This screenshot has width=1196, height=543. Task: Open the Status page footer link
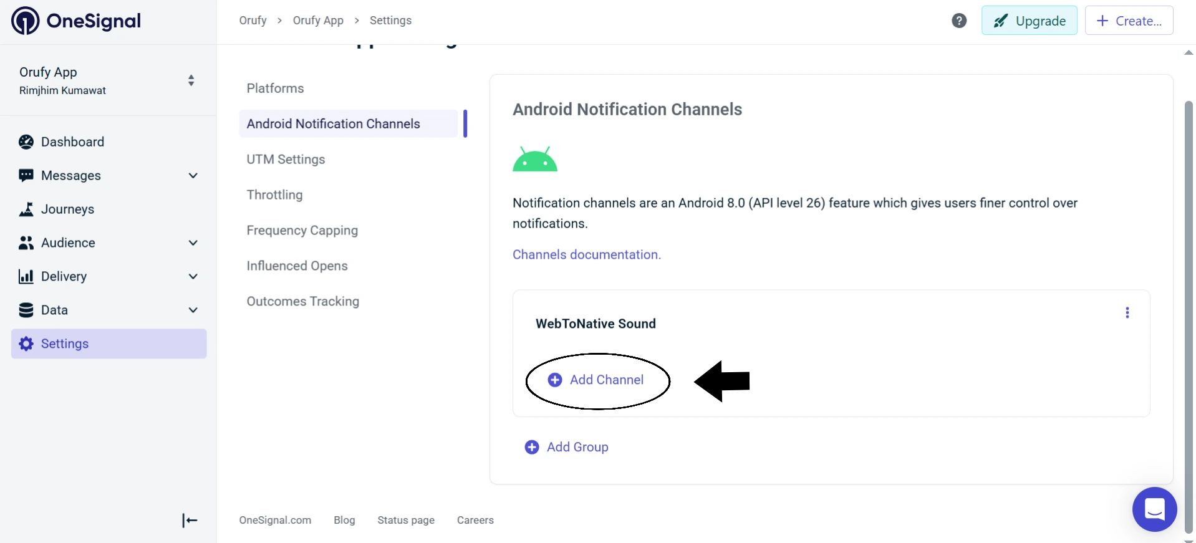[406, 521]
